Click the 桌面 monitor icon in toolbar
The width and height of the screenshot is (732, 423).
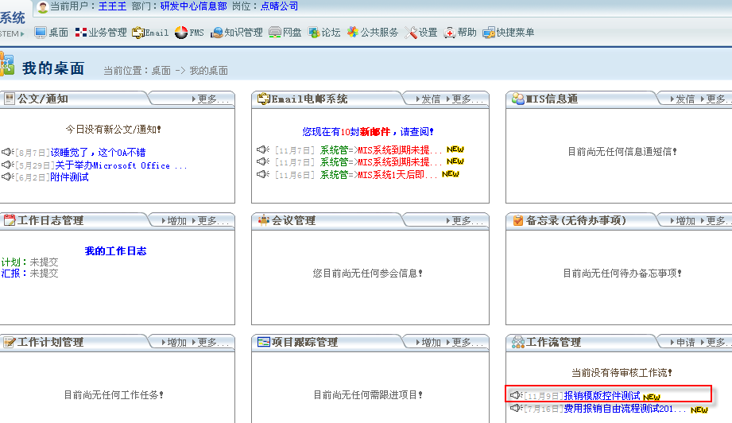[40, 33]
